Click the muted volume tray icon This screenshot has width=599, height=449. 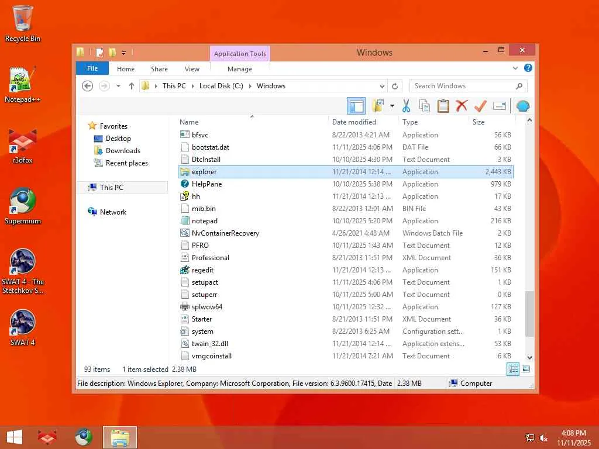coord(543,438)
